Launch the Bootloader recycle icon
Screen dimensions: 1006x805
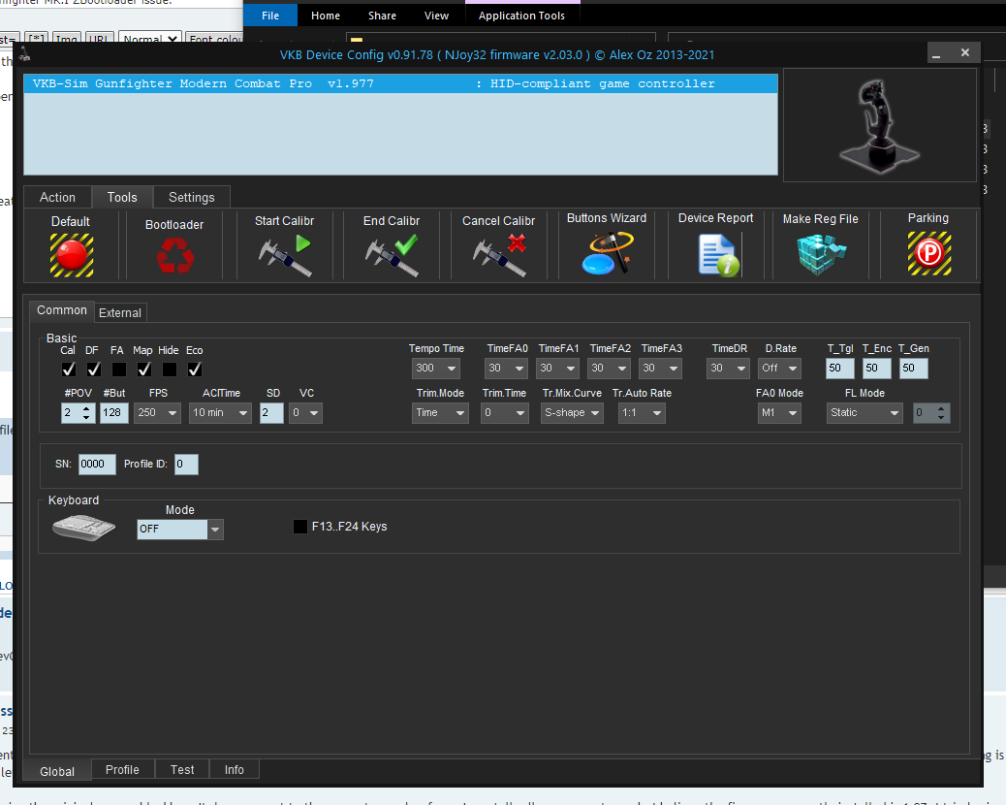pyautogui.click(x=175, y=256)
